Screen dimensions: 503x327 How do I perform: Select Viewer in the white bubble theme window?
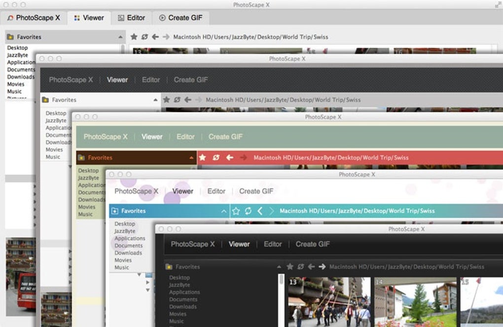click(183, 191)
